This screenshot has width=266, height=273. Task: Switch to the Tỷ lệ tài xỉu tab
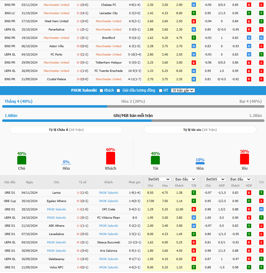[x=200, y=130]
